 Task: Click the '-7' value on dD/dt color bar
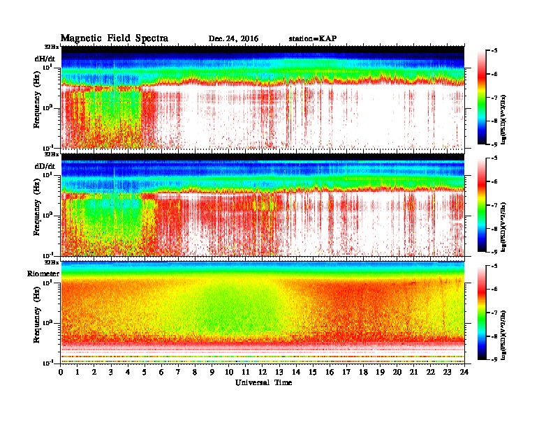494,205
